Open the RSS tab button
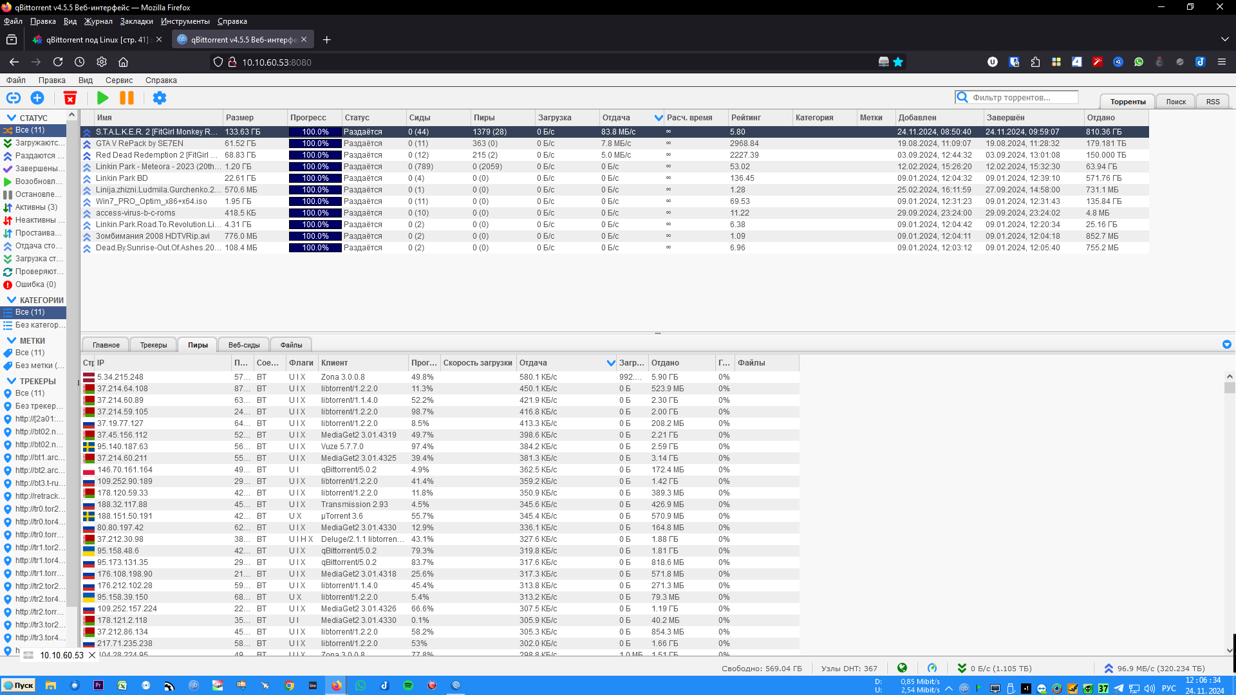This screenshot has width=1236, height=695. pos(1212,102)
